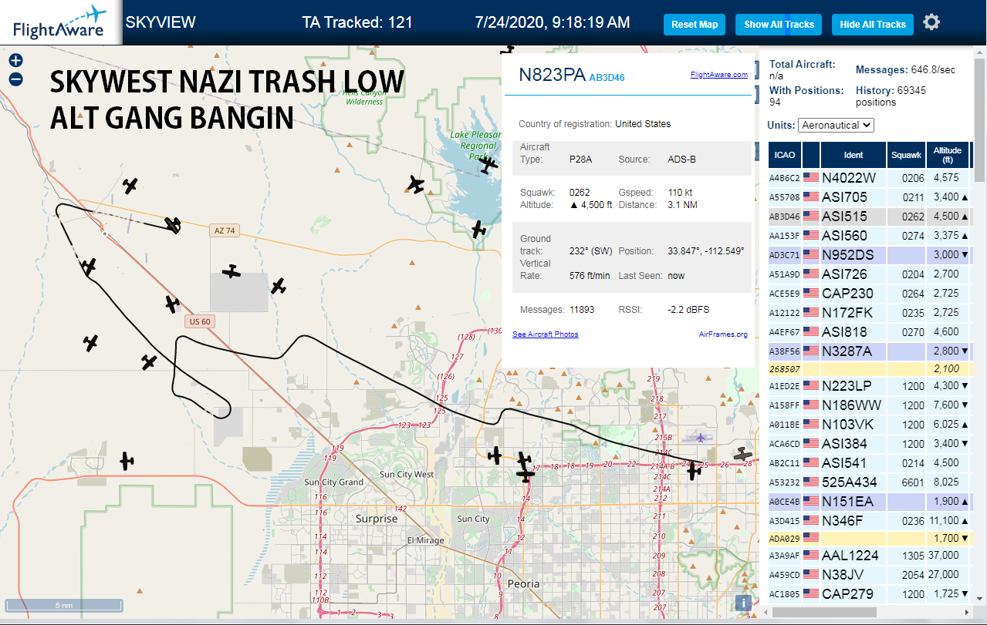
Task: Select the N223LP row
Action: (869, 386)
